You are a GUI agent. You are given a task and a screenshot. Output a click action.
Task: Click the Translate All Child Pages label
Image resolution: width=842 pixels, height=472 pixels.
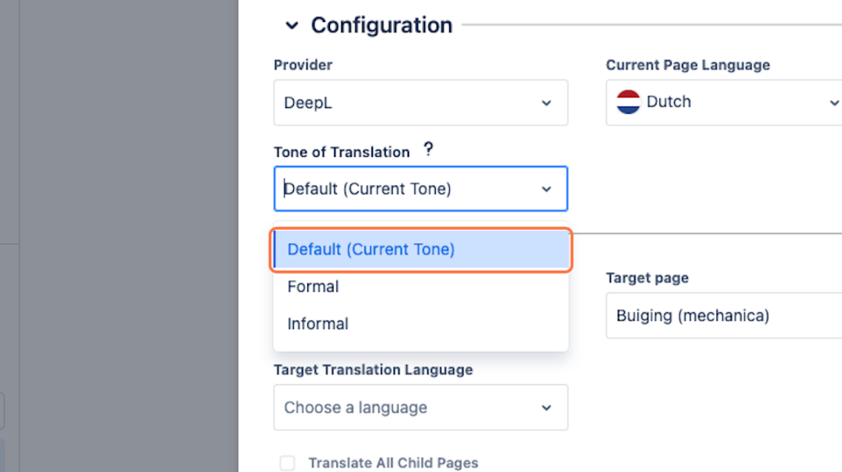393,463
